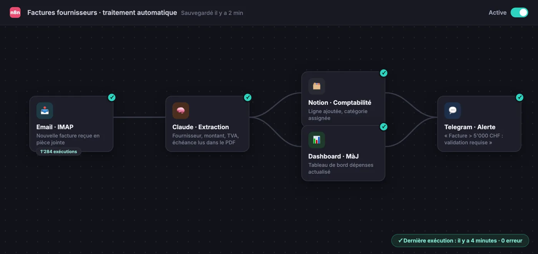
Task: Click description Fournisseur, montant, TVA, échéance
Action: click(x=206, y=139)
